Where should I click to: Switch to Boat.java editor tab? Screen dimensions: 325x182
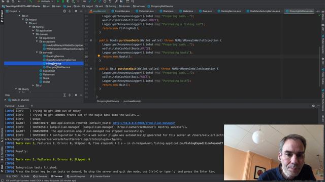[x=205, y=11]
